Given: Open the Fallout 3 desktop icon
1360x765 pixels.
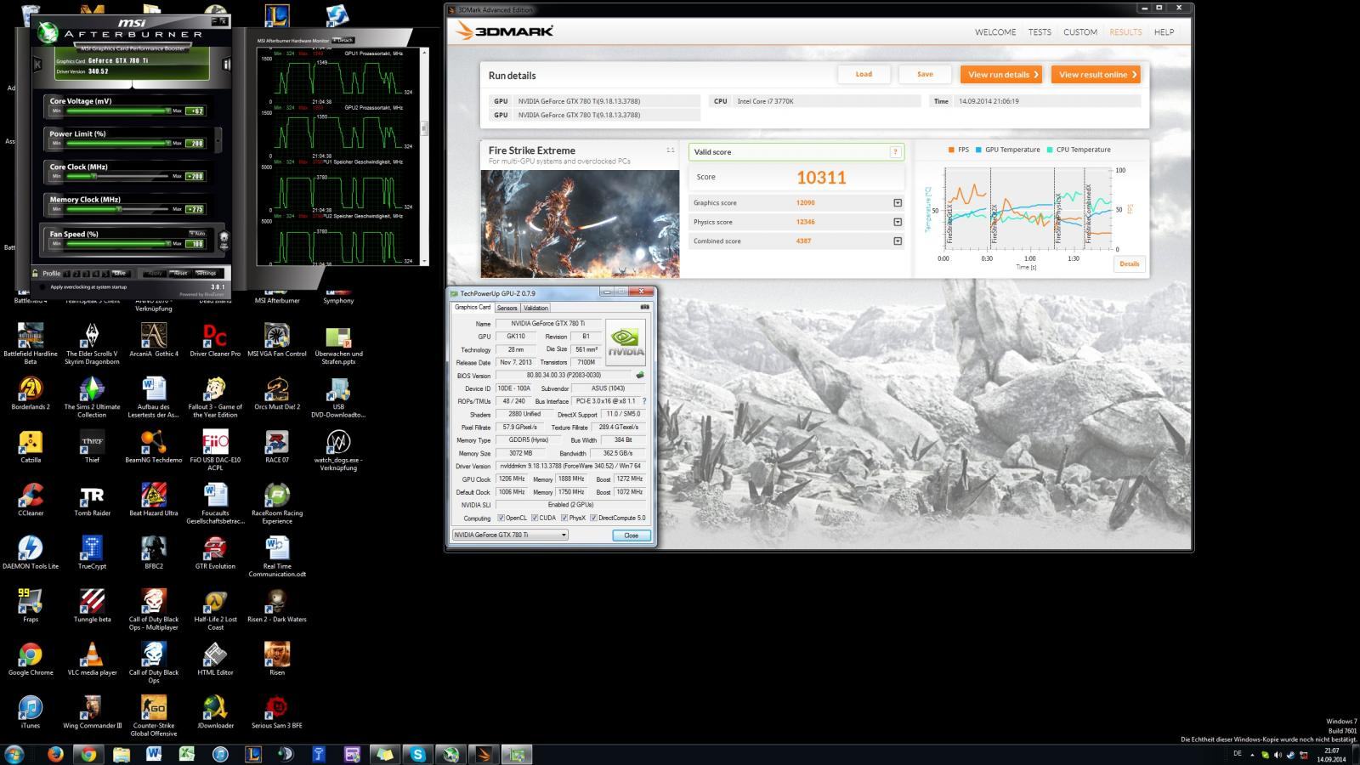Looking at the screenshot, I should pyautogui.click(x=215, y=398).
